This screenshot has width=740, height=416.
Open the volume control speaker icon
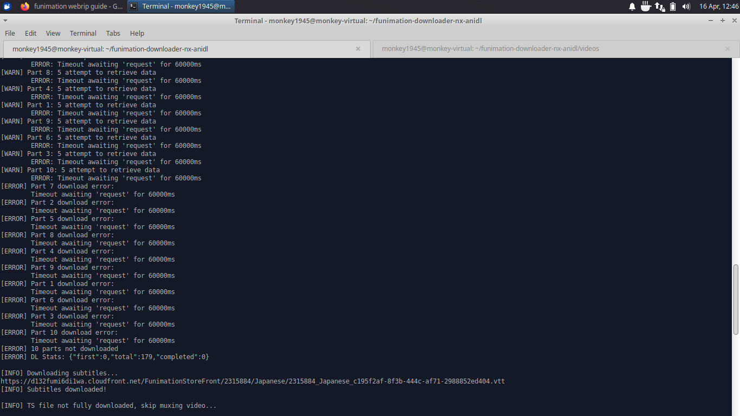(686, 6)
